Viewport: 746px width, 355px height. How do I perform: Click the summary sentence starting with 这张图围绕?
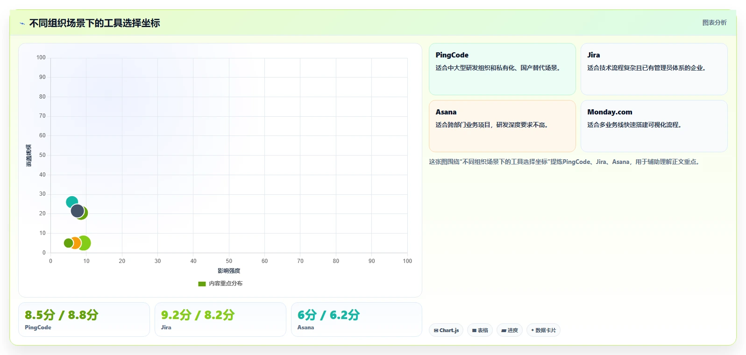point(564,162)
